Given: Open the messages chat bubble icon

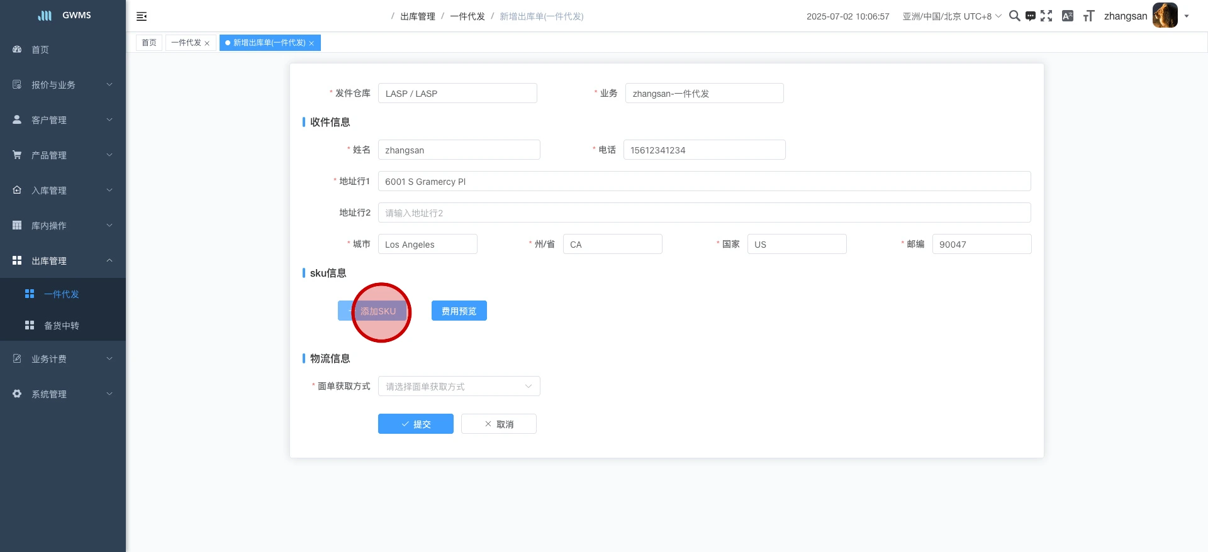Looking at the screenshot, I should point(1030,16).
